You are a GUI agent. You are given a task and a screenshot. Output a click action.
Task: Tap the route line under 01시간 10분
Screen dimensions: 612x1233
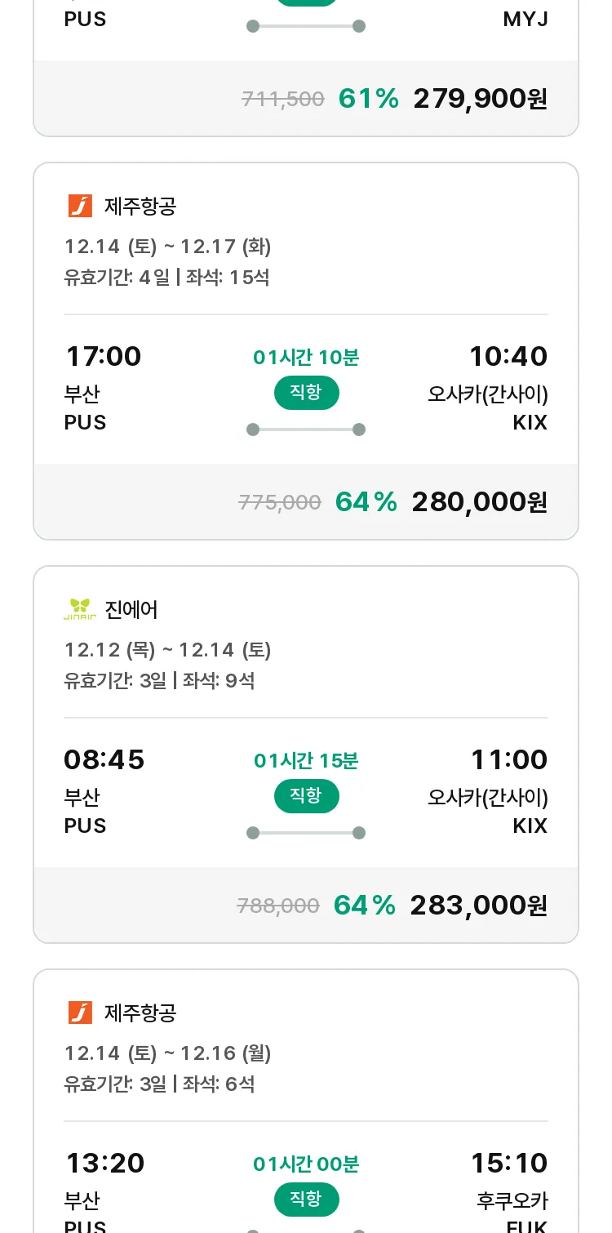click(x=306, y=430)
